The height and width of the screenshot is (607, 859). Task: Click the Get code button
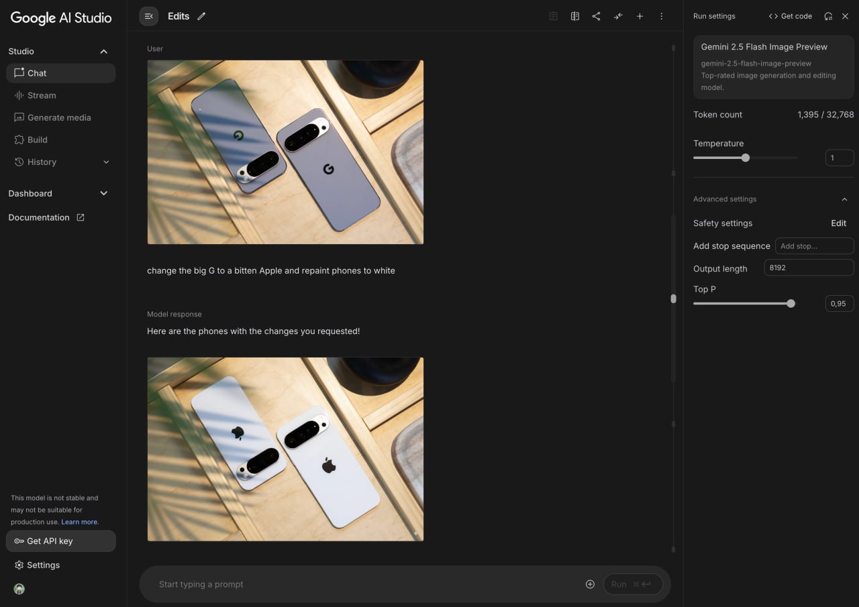pyautogui.click(x=790, y=16)
